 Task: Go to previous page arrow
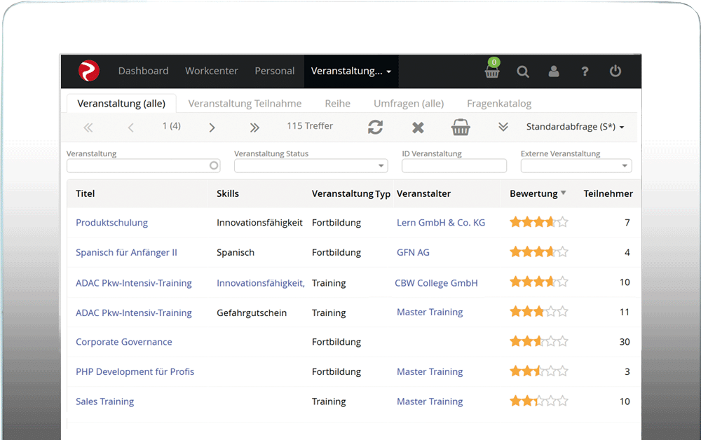(x=130, y=128)
